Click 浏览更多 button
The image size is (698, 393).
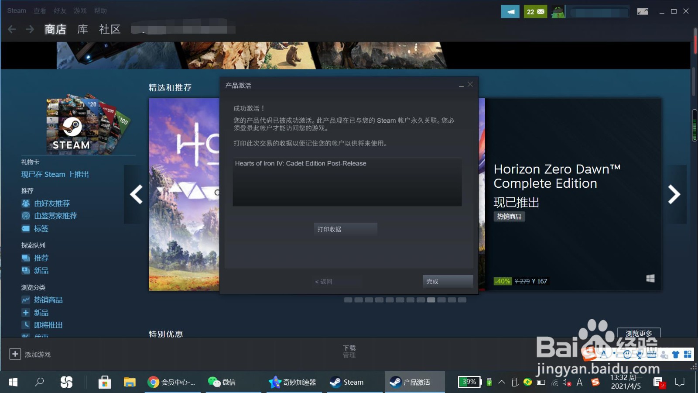point(639,333)
